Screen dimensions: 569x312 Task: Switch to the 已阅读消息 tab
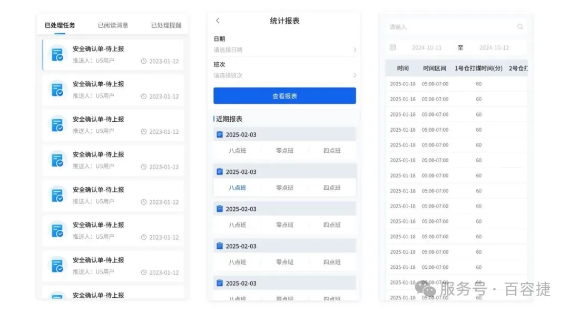click(x=113, y=25)
